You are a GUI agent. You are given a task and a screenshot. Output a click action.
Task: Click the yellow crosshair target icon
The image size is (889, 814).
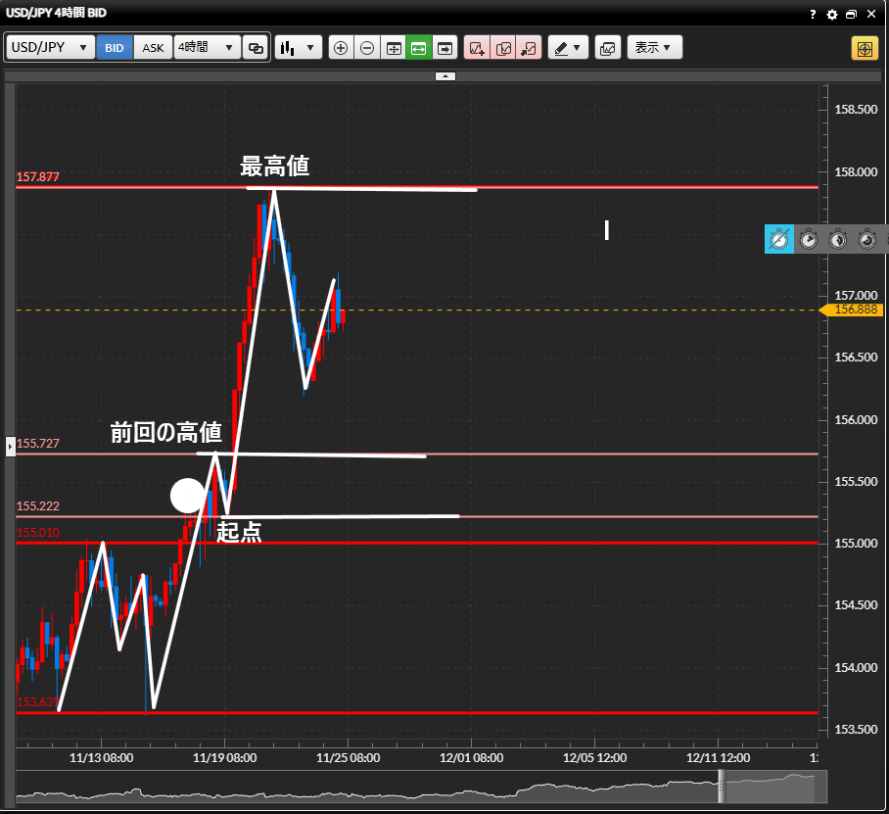click(865, 48)
